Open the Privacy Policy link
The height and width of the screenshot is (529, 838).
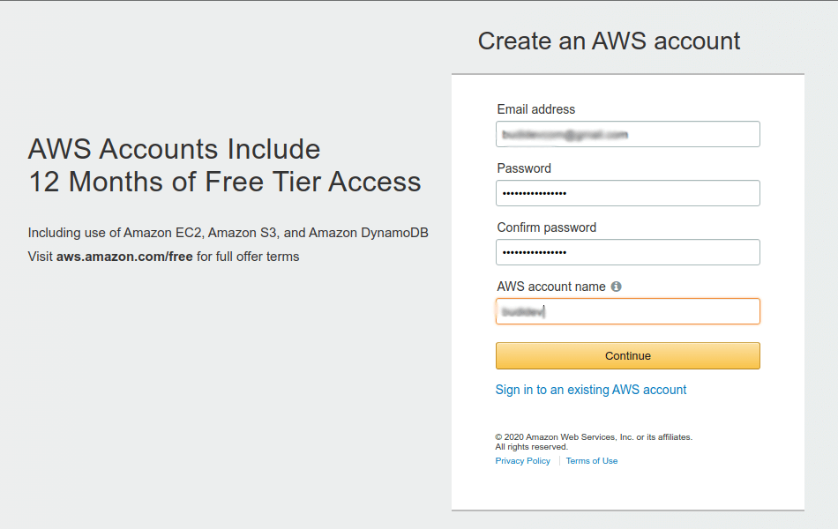(522, 461)
